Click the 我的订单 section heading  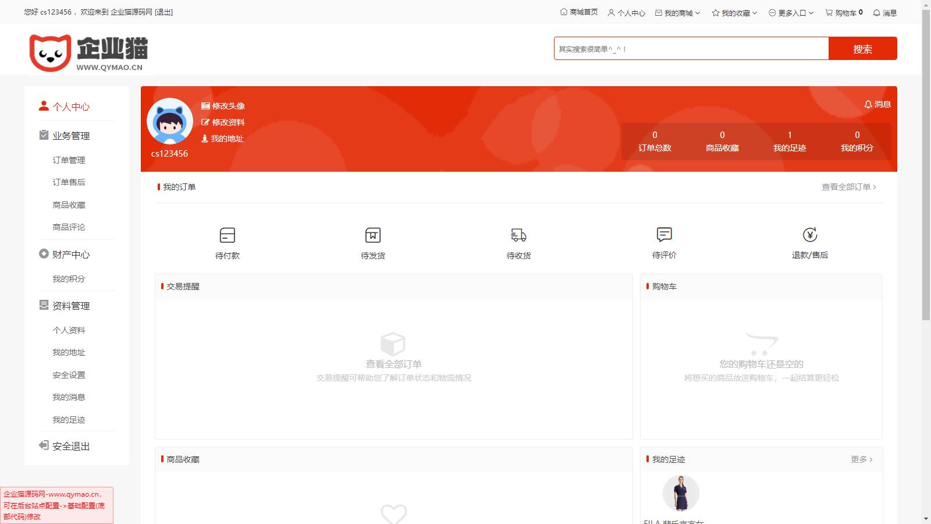click(179, 187)
